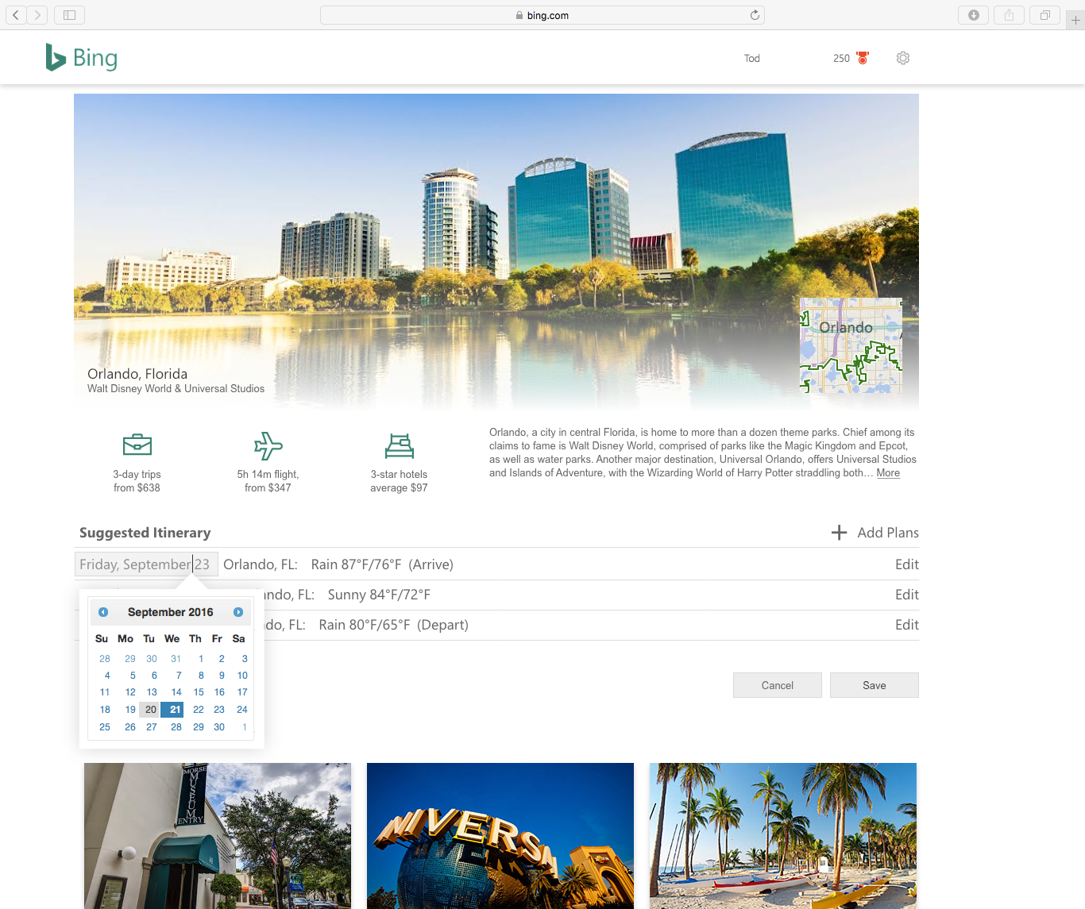This screenshot has height=909, width=1085.
Task: Select September 23 in calendar
Action: tap(219, 710)
